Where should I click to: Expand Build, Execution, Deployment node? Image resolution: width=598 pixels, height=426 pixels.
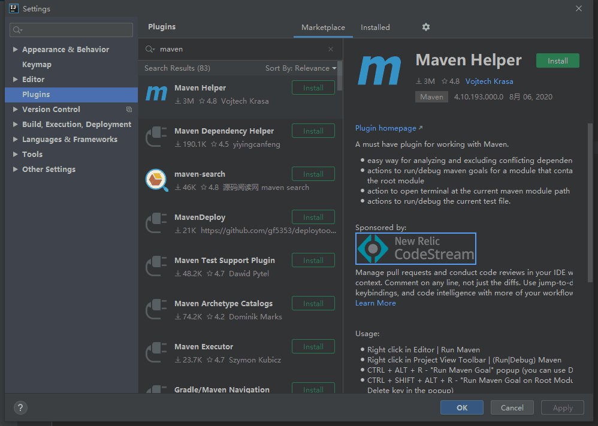click(x=15, y=125)
